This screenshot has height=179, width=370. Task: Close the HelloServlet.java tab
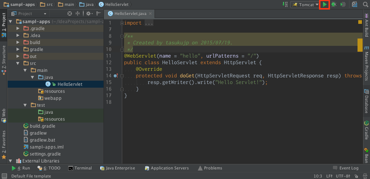coord(150,14)
